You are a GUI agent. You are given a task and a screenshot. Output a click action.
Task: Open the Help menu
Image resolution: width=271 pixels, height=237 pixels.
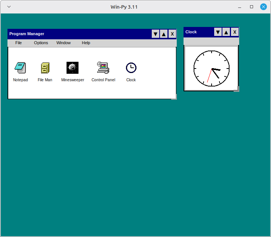(x=86, y=43)
